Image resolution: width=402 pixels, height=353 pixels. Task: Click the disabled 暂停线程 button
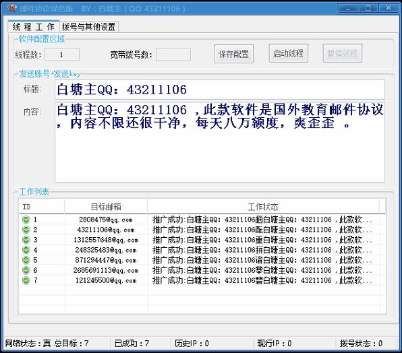[343, 53]
